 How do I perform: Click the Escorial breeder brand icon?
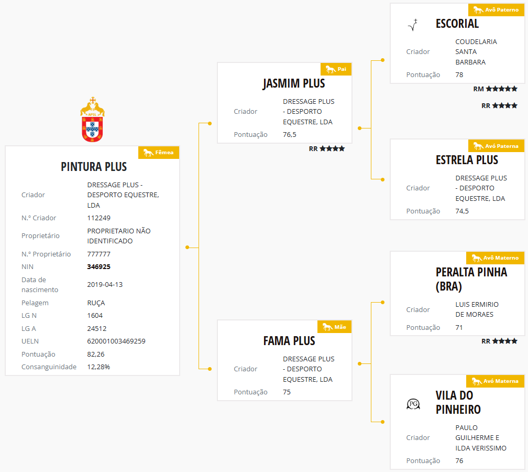coord(414,25)
